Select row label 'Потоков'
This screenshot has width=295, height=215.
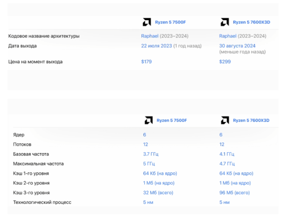22,144
